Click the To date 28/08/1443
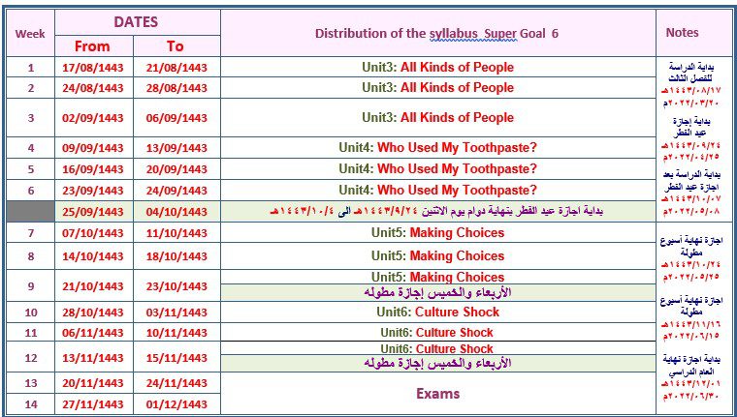 [176, 88]
